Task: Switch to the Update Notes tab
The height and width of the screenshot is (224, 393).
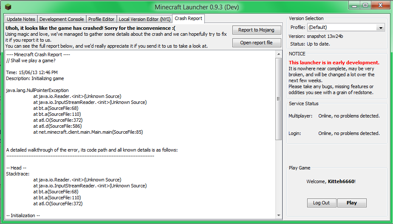Action: 21,19
